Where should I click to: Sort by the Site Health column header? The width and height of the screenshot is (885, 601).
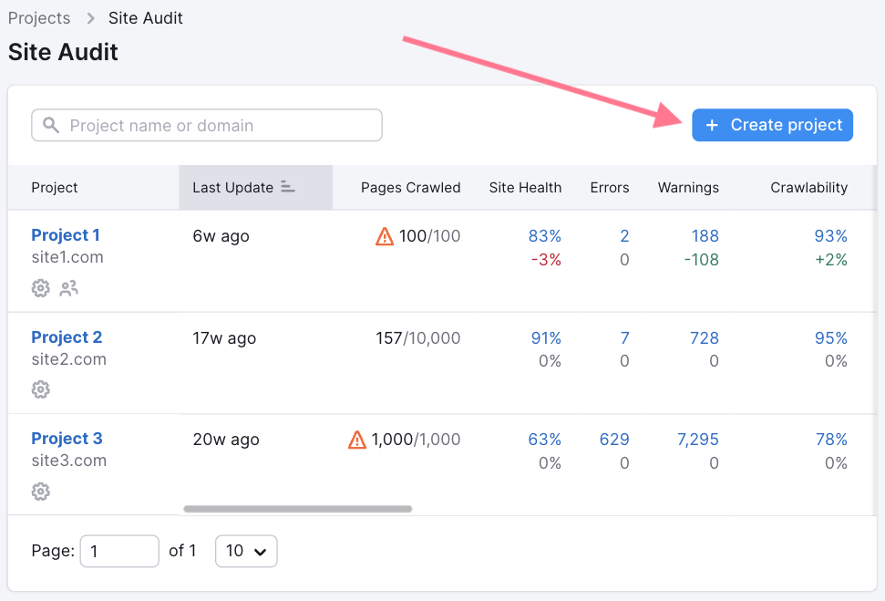click(x=525, y=187)
